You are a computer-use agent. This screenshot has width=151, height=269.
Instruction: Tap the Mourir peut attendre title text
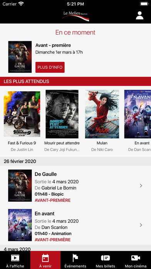click(x=62, y=143)
